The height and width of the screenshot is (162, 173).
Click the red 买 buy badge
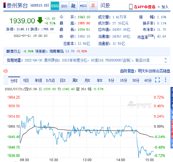click(x=93, y=6)
